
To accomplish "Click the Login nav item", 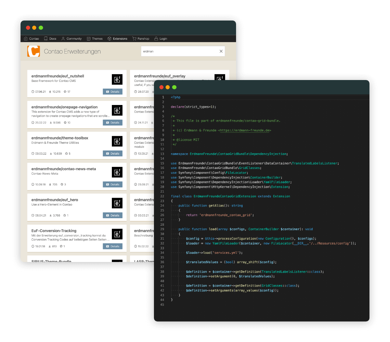I will [x=161, y=39].
